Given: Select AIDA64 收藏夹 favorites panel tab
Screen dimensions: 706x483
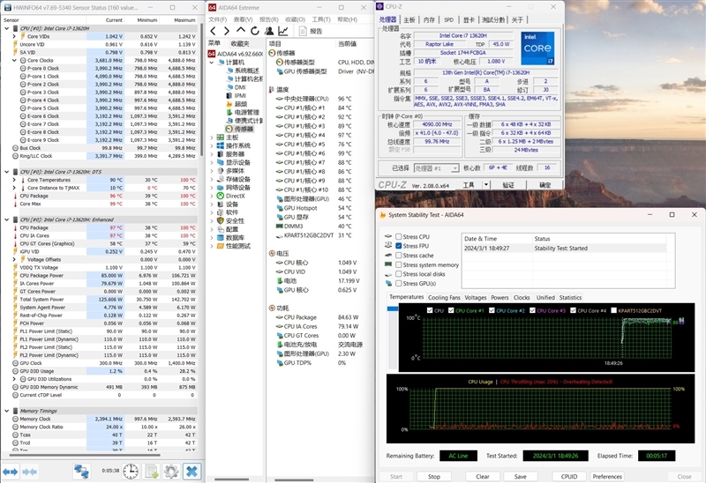Looking at the screenshot, I should 239,43.
